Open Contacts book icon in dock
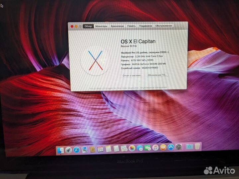 pyautogui.click(x=92, y=149)
